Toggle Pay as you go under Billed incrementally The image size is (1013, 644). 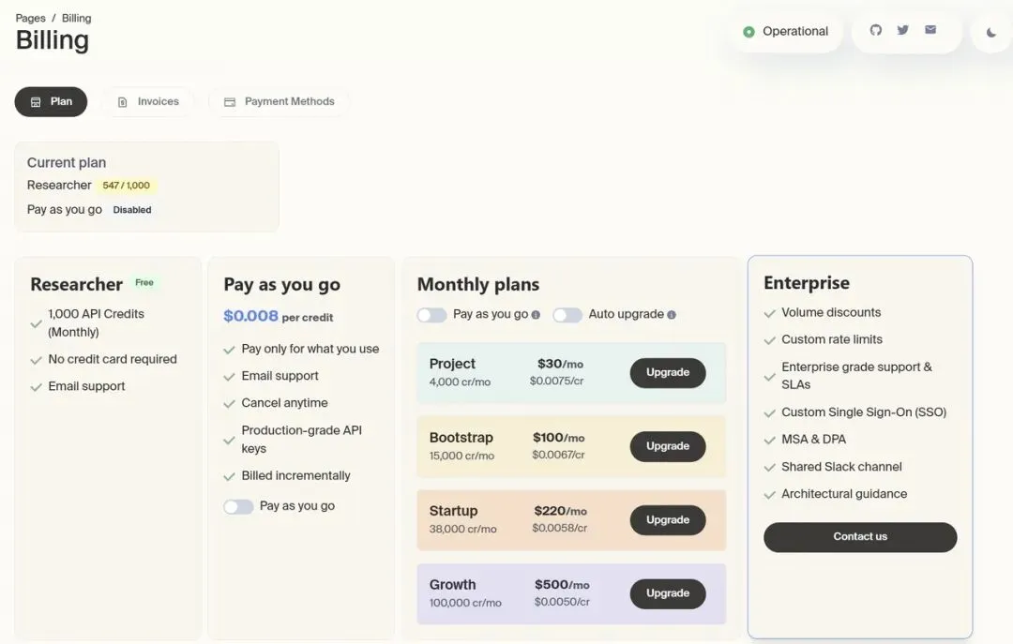coord(238,506)
